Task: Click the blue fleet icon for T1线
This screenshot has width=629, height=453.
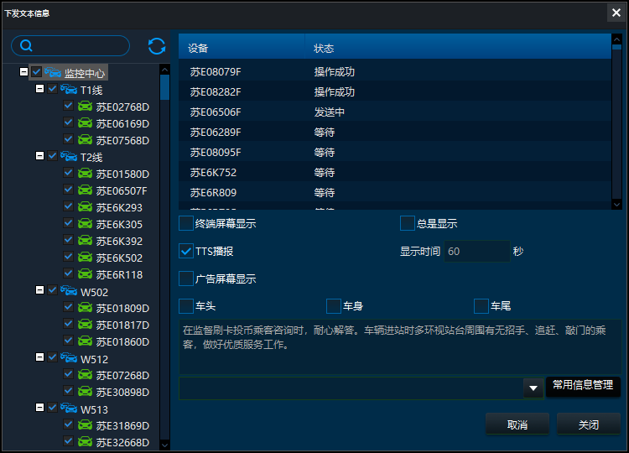Action: 69,90
